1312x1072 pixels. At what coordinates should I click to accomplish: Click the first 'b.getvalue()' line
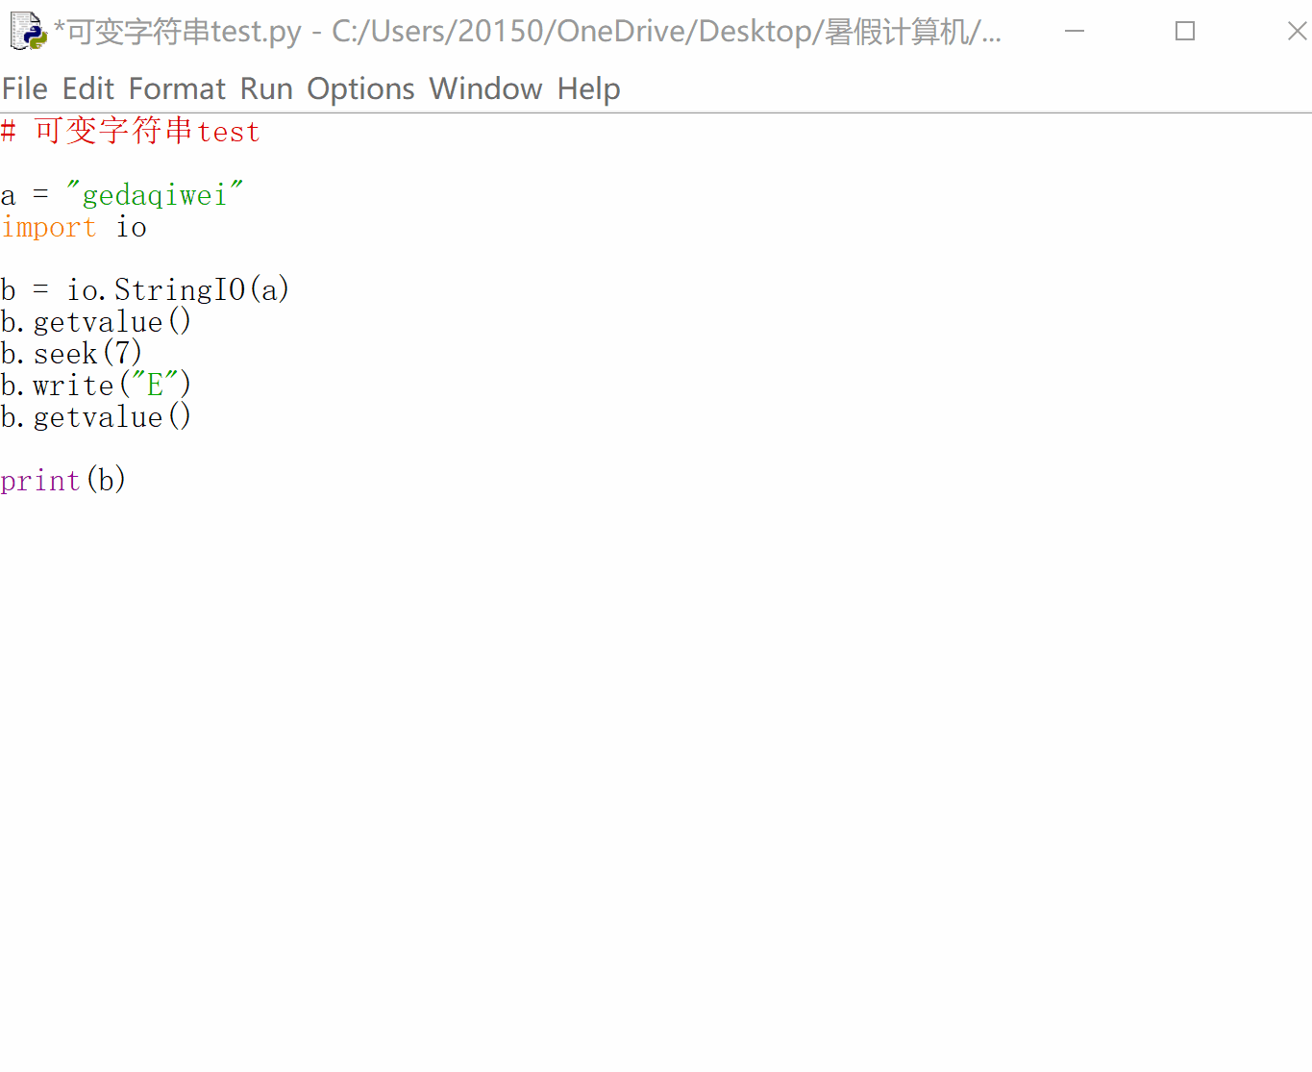point(96,321)
